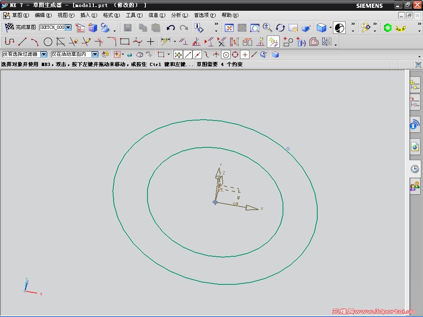
Task: Select the Rectangle sketch tool
Action: (x=125, y=42)
